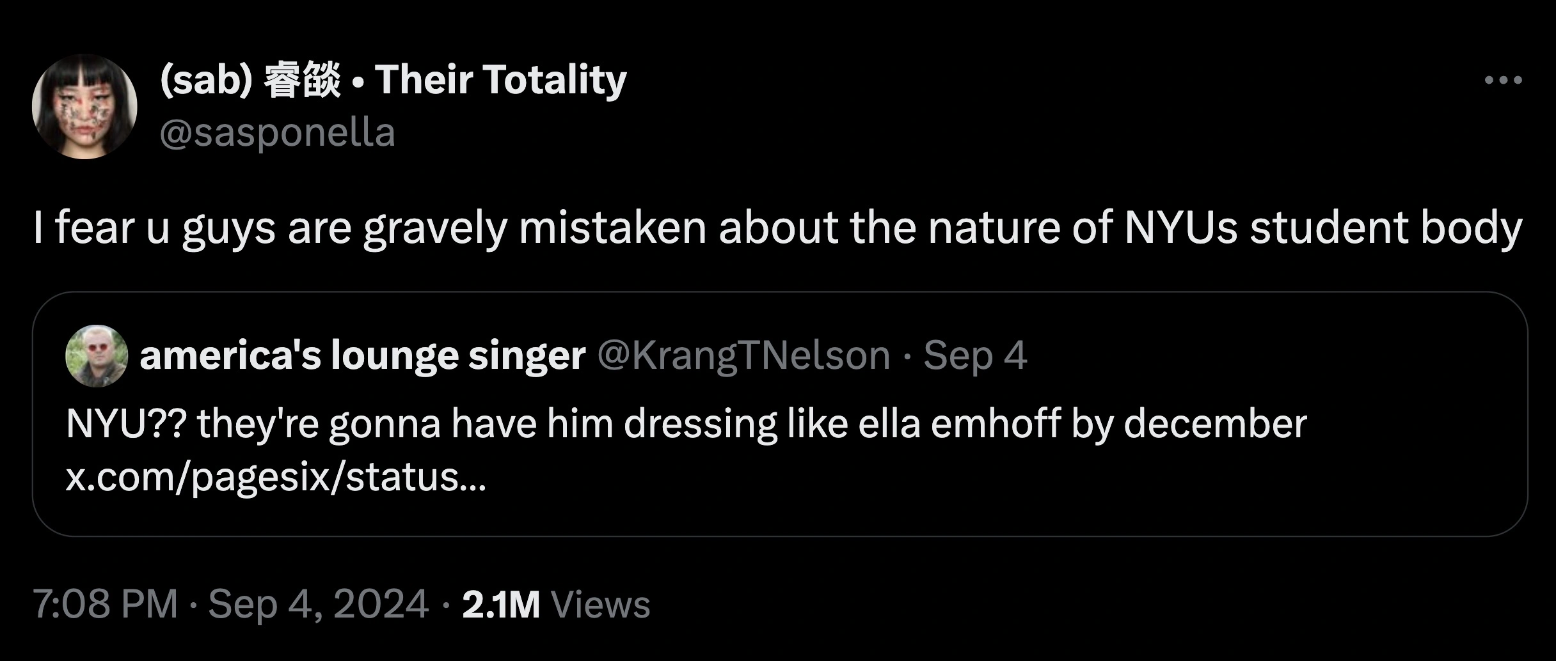Open the sasponella profile picture
Viewport: 1556px width, 661px height.
click(x=84, y=107)
